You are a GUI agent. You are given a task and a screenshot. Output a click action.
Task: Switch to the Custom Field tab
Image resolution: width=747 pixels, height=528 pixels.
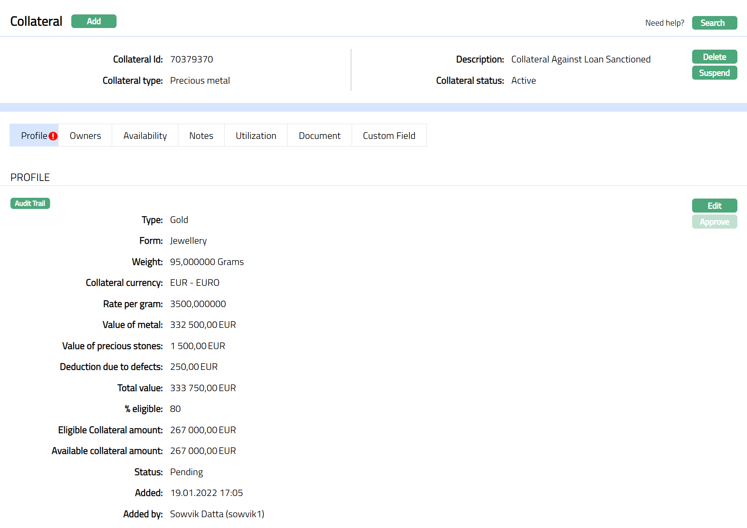point(389,136)
